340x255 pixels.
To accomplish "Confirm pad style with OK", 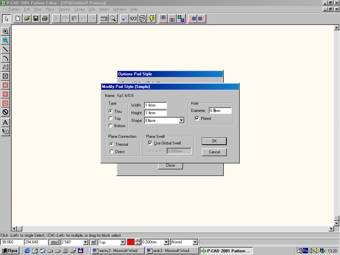I will [214, 141].
